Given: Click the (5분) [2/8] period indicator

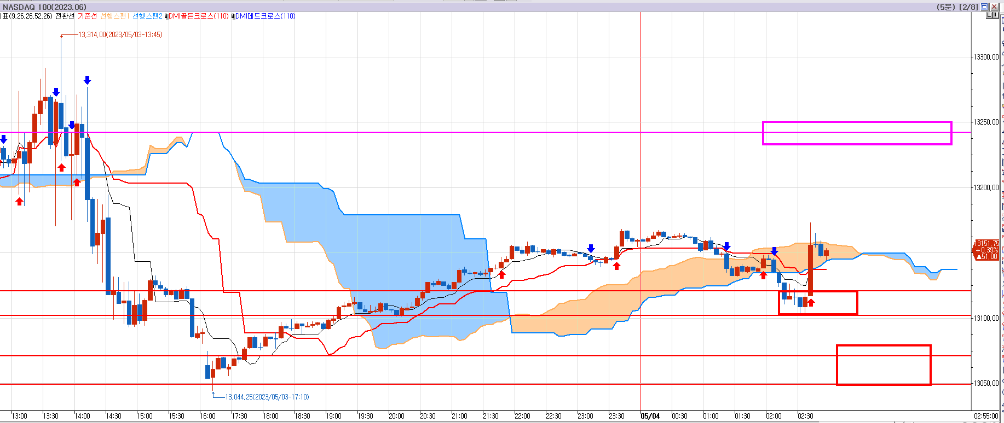Looking at the screenshot, I should [957, 7].
